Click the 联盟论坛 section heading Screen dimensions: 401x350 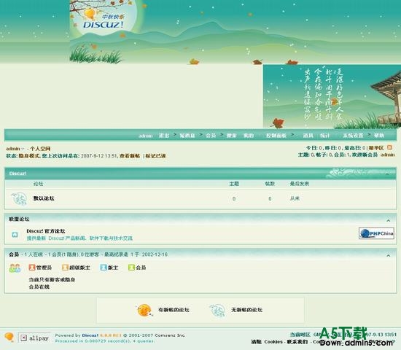pos(19,219)
